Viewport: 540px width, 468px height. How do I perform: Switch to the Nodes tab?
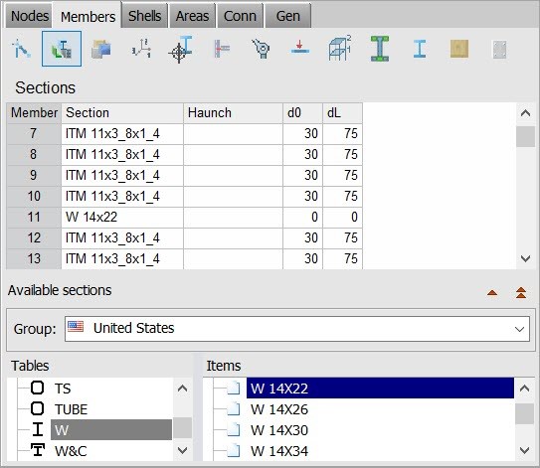click(x=30, y=16)
